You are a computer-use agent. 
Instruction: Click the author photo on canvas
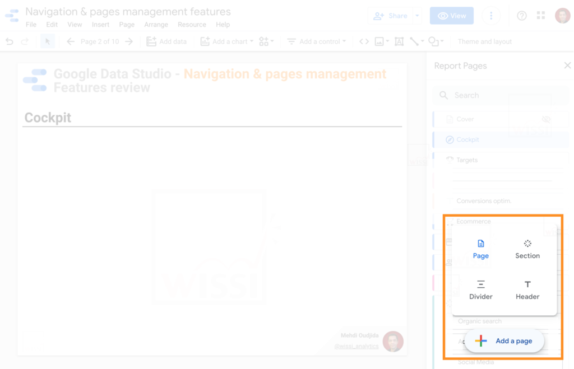click(393, 342)
